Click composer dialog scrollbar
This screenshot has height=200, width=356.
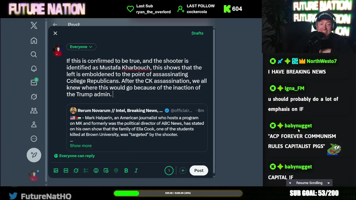pyautogui.click(x=214, y=101)
